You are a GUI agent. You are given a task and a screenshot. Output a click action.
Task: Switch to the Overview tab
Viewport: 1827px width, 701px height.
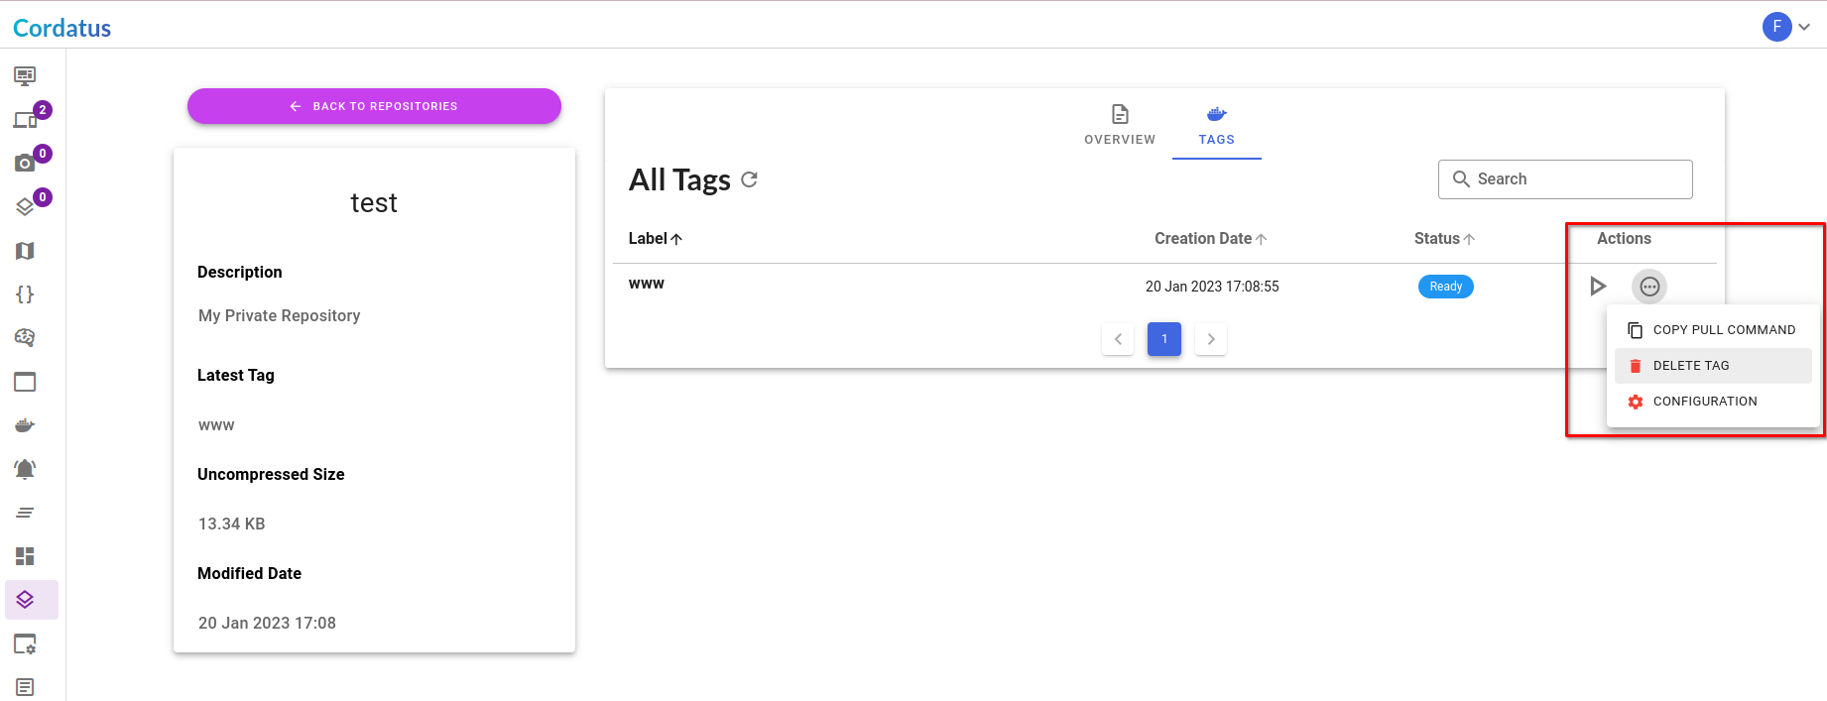(x=1119, y=125)
